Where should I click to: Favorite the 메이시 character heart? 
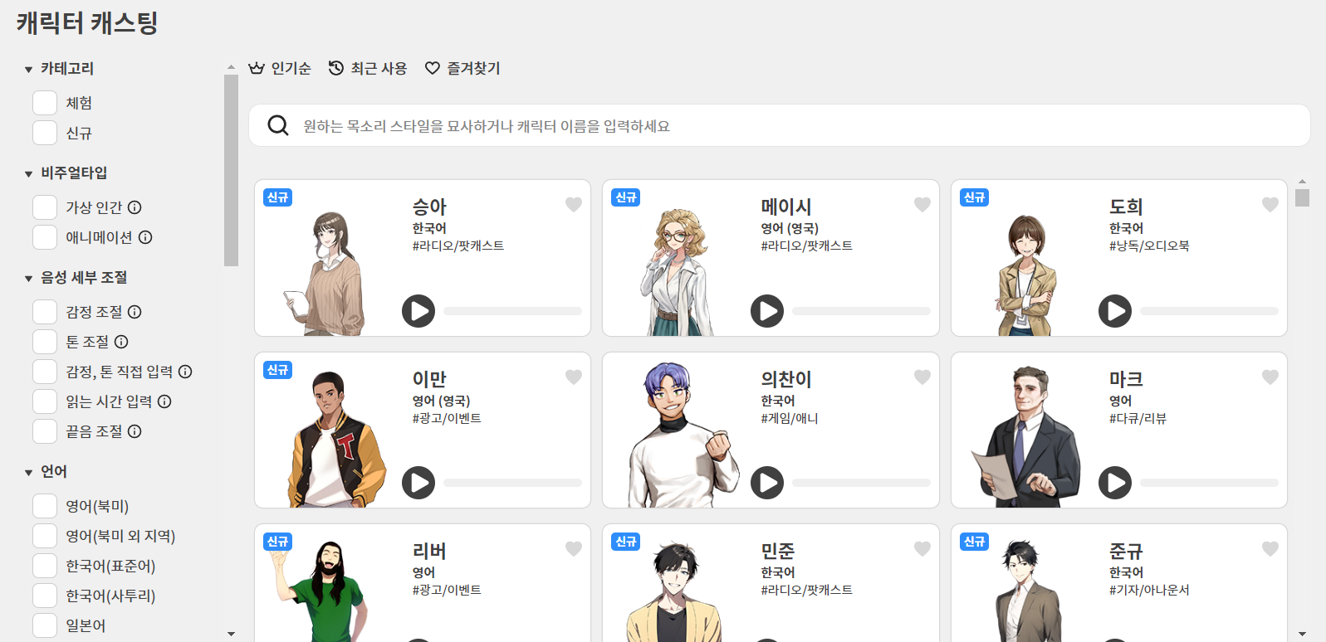coord(922,205)
